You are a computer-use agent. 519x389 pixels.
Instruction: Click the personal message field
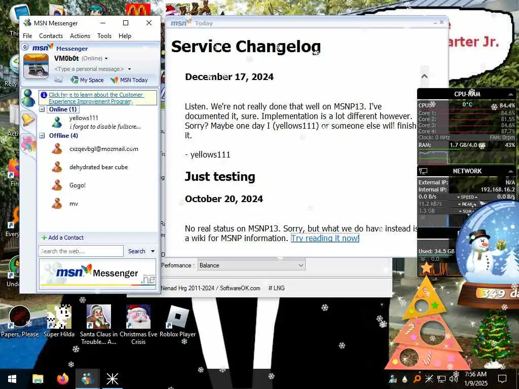click(x=89, y=69)
